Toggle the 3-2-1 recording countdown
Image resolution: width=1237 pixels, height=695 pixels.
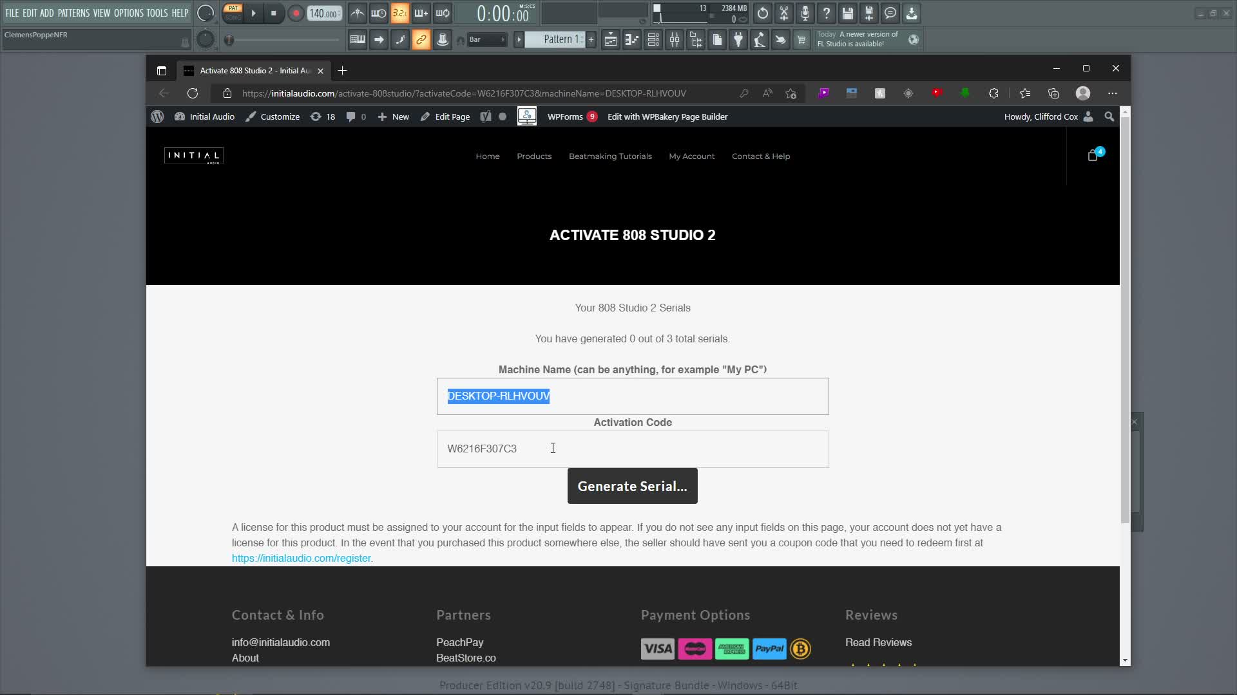point(399,13)
